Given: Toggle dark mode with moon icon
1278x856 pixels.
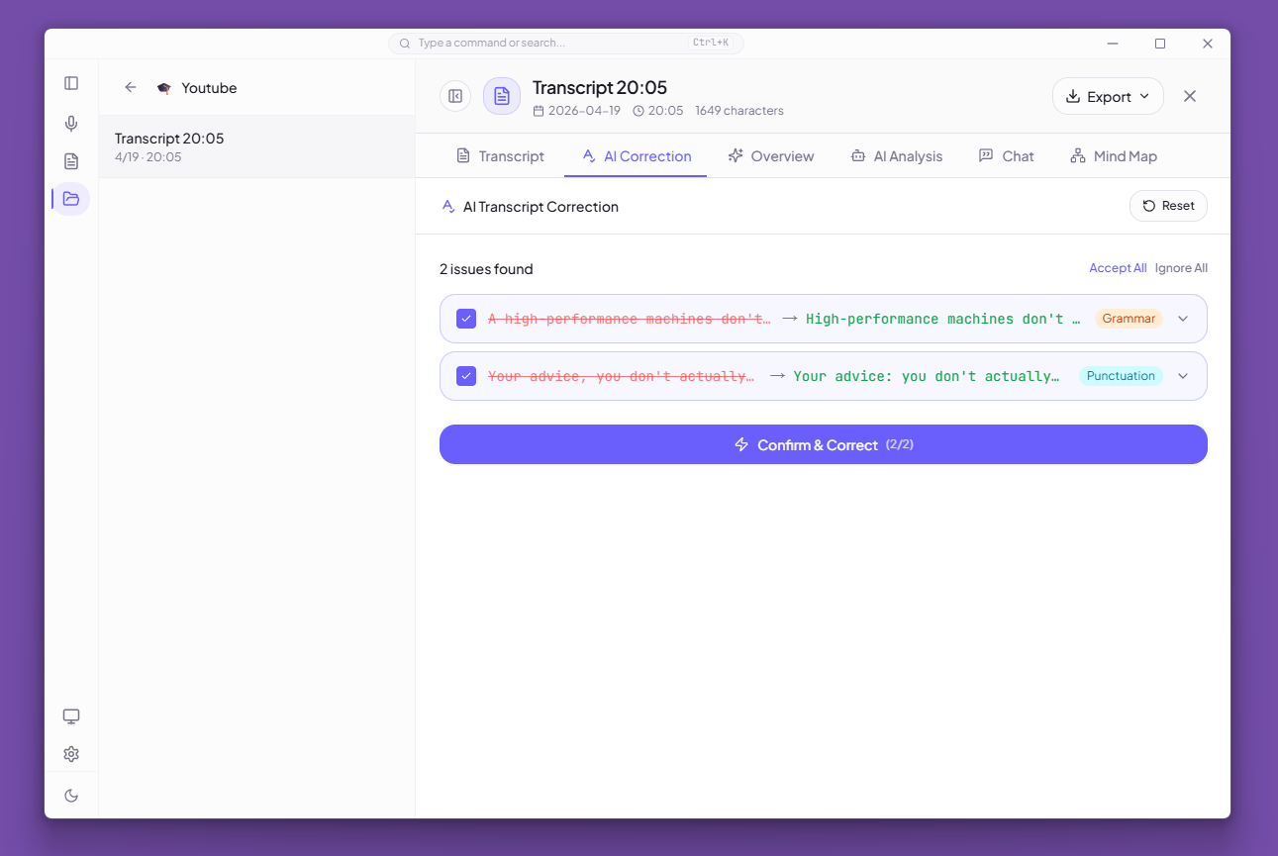Looking at the screenshot, I should click(x=71, y=796).
